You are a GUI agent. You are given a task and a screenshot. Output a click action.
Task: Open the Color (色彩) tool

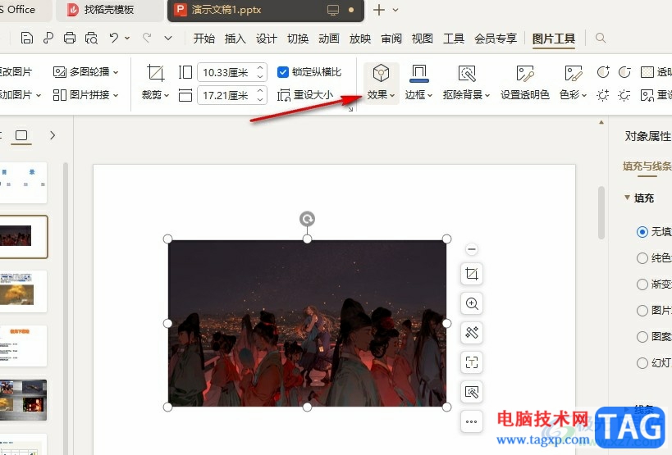(573, 83)
